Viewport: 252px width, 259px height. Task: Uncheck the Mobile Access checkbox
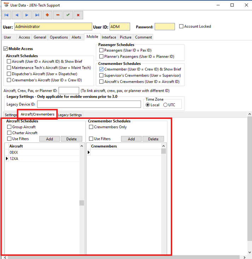point(6,49)
